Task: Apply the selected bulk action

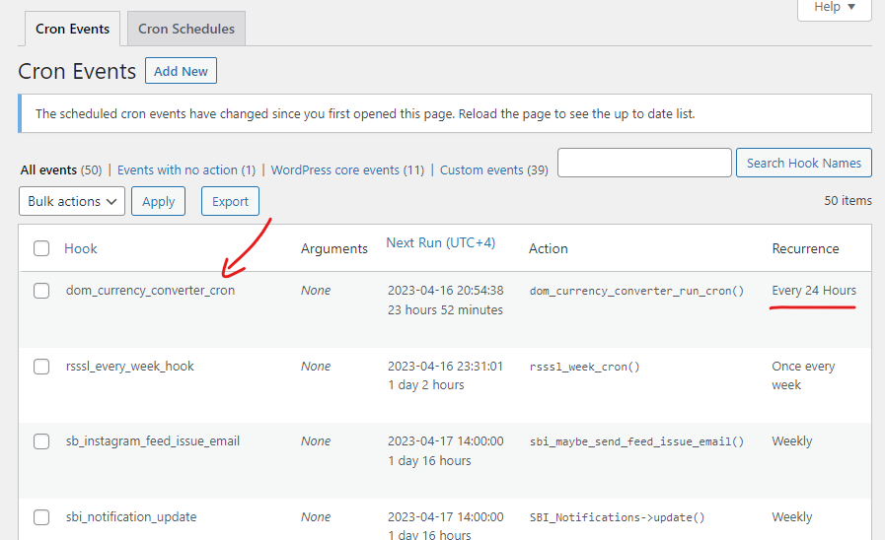Action: tap(158, 201)
